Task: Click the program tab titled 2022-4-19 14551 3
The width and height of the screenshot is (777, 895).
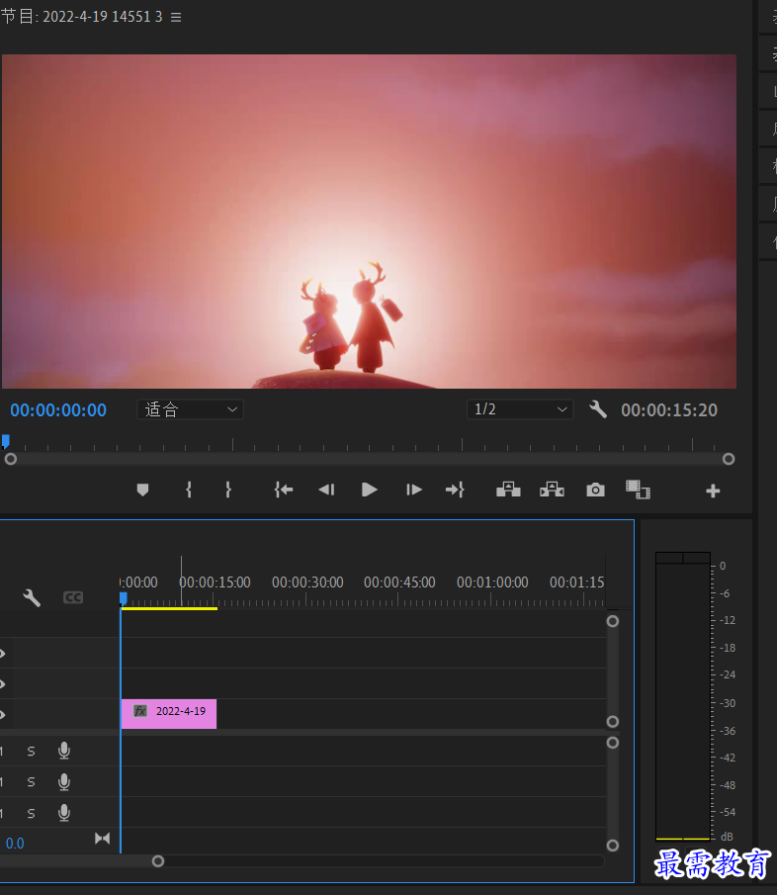Action: [82, 17]
